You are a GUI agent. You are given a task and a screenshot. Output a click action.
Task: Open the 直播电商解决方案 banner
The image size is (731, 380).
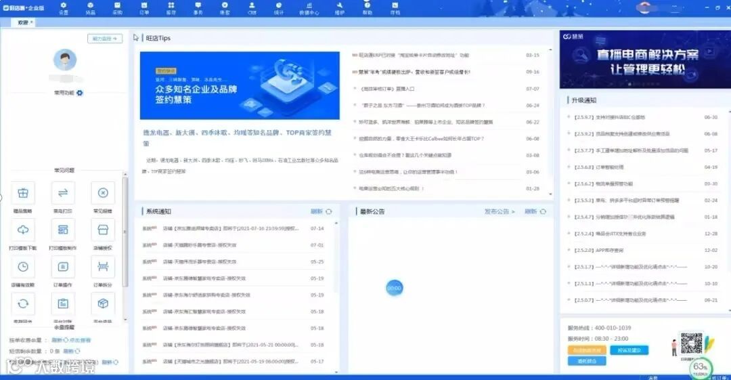645,60
